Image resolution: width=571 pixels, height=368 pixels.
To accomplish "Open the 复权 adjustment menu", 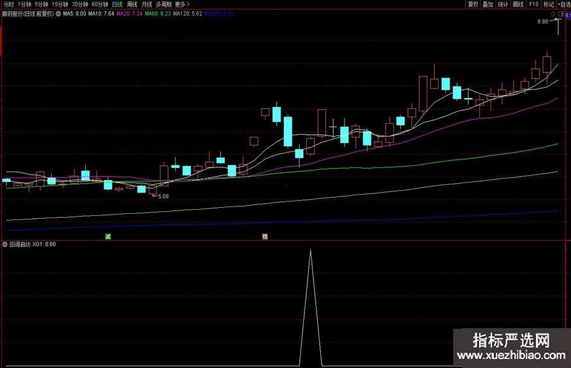I will (x=473, y=4).
